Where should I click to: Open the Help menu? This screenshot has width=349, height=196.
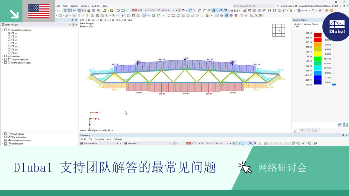(105, 6)
